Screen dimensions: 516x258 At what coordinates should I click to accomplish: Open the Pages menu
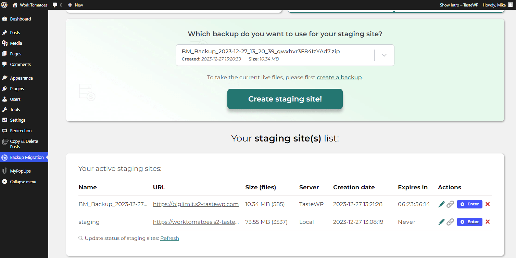24,54
